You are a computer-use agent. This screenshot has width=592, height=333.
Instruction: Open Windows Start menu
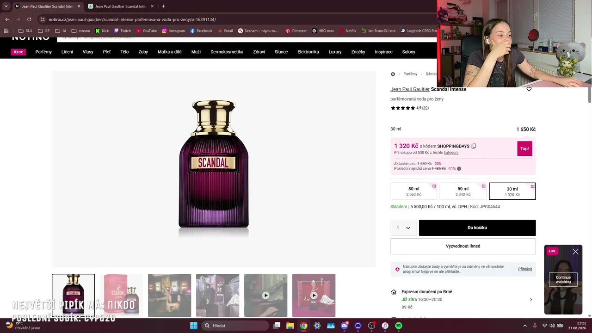click(x=194, y=326)
